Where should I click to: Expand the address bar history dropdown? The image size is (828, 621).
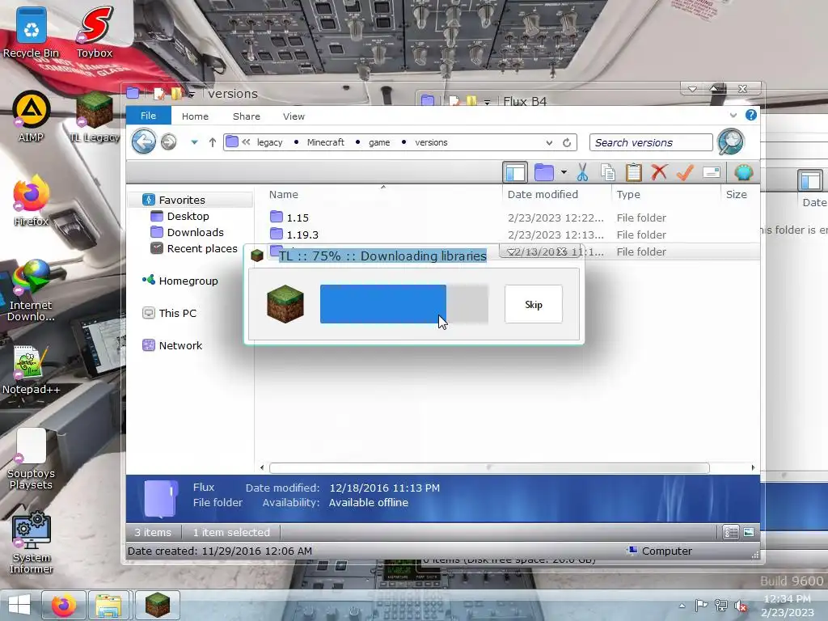point(549,142)
